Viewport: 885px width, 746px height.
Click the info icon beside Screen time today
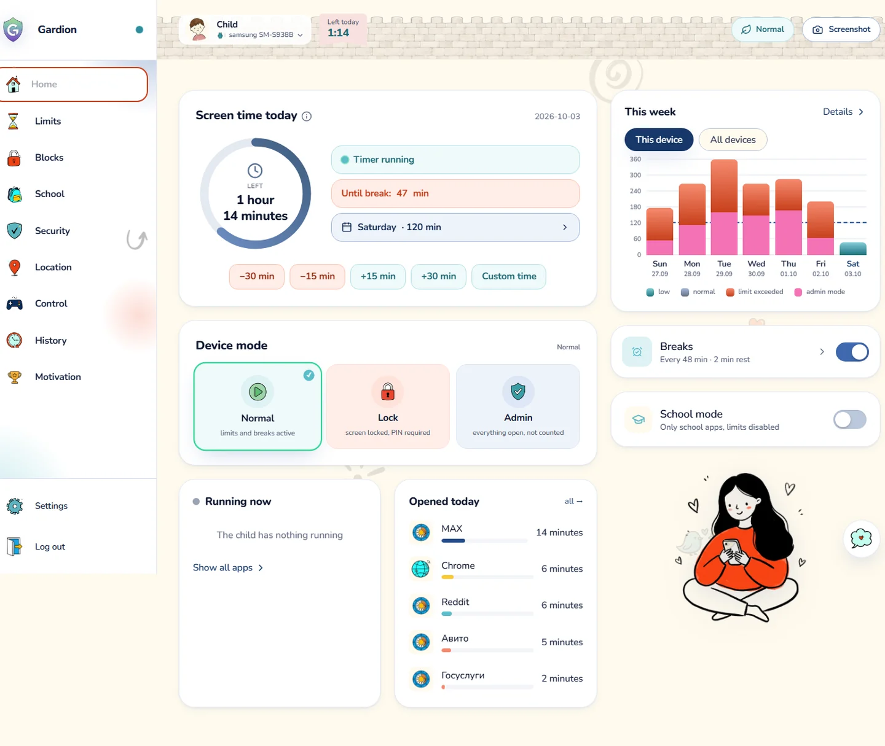307,116
